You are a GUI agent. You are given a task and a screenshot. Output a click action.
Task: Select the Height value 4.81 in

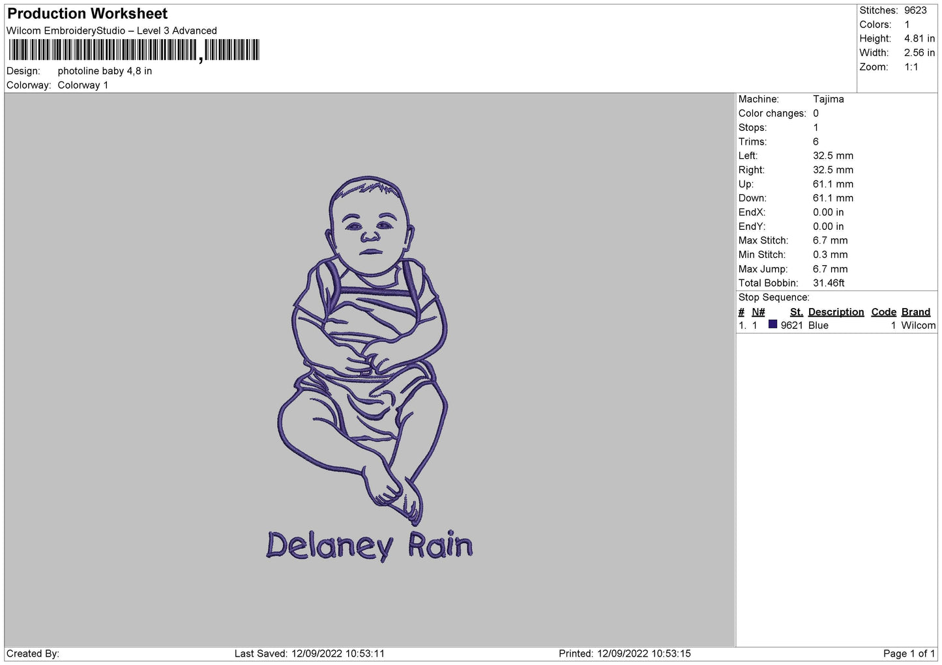tap(919, 39)
